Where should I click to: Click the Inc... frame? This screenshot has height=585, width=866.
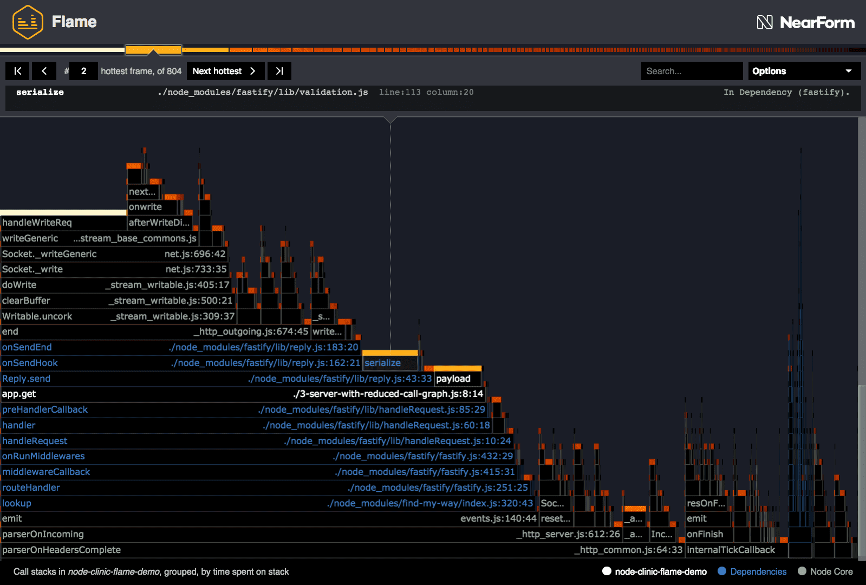(x=662, y=534)
